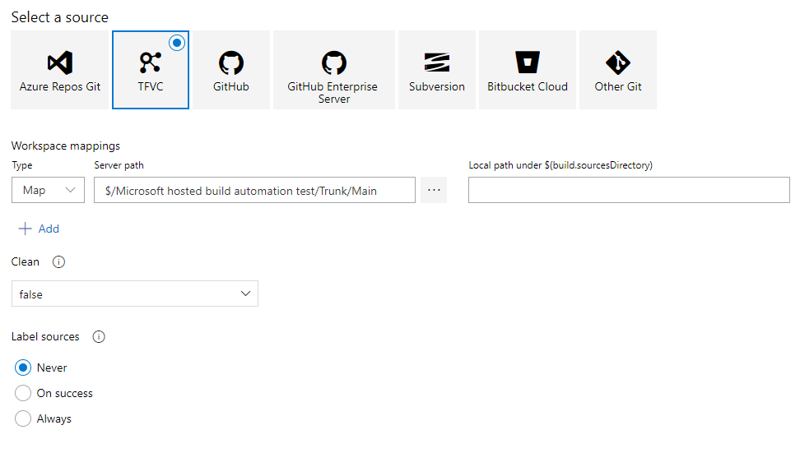This screenshot has height=453, width=800.
Task: Choose the TFVC source tile icon
Action: click(150, 62)
